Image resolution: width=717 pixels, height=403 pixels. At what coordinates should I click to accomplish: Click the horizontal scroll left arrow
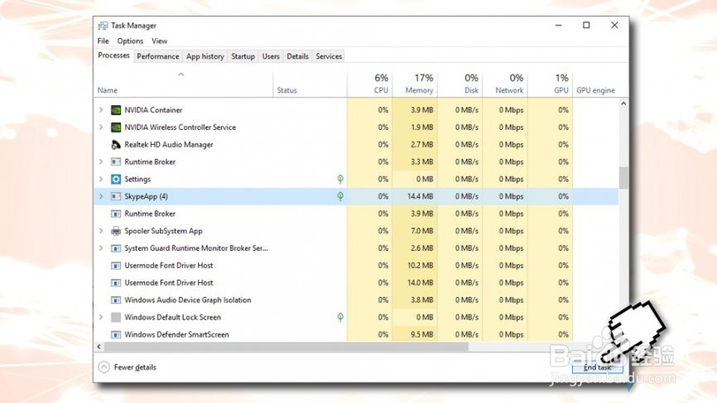pyautogui.click(x=99, y=347)
